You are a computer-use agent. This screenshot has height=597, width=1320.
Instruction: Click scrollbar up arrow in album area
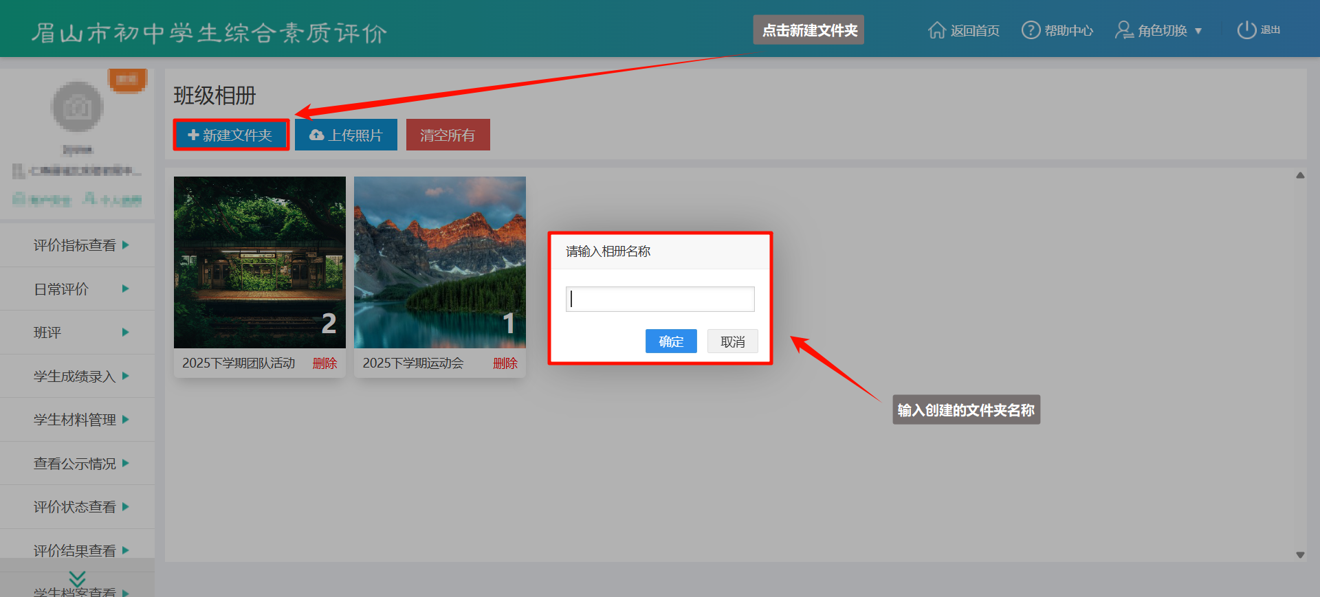(1300, 175)
